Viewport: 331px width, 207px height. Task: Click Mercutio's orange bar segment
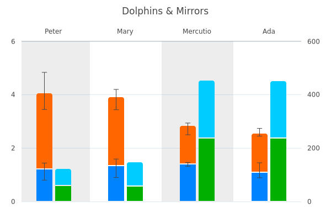pos(188,145)
